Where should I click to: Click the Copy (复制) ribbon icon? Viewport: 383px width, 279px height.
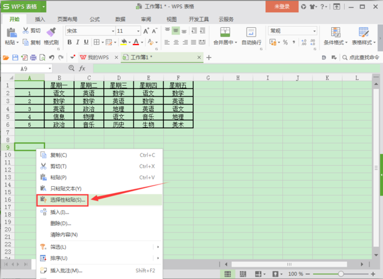[26, 42]
